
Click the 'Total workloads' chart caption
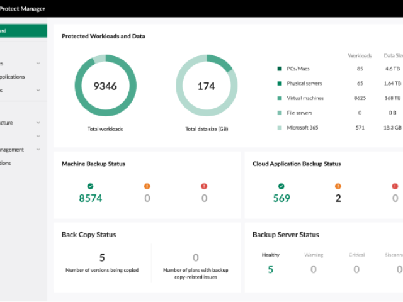click(105, 129)
